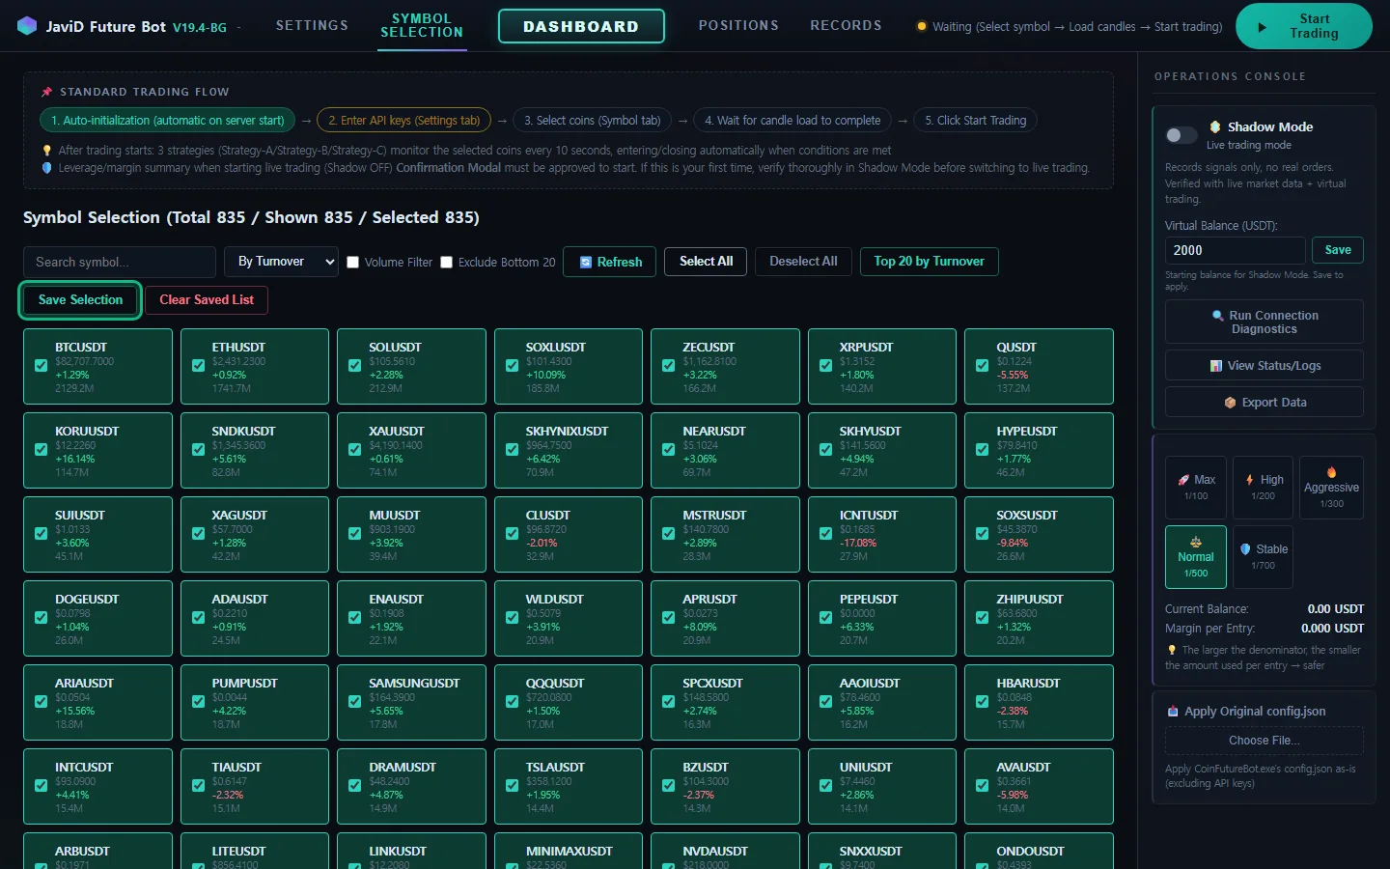
Task: Open the Dashboard tab
Action: (x=581, y=26)
